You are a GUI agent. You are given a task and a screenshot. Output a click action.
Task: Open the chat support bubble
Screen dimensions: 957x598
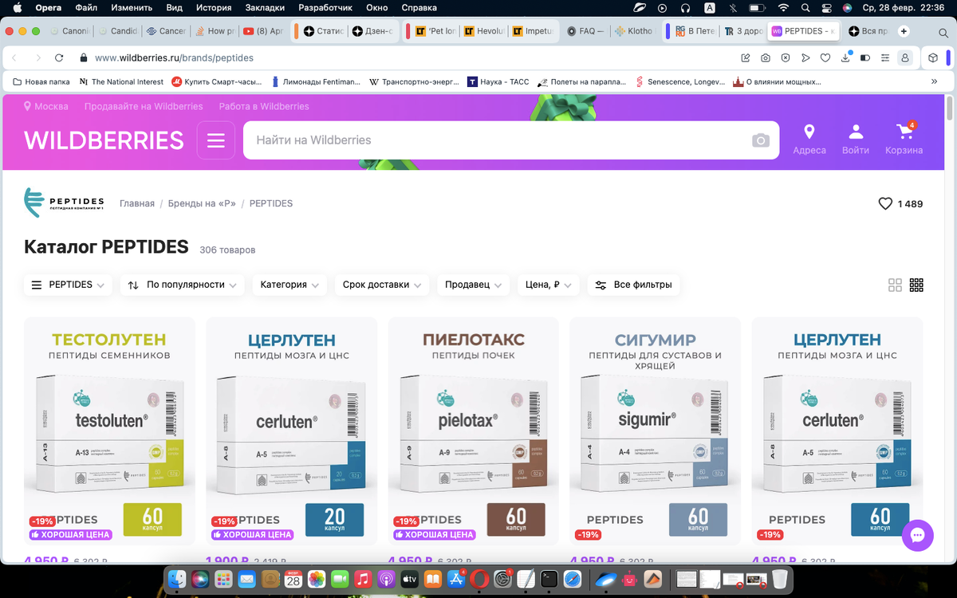917,536
